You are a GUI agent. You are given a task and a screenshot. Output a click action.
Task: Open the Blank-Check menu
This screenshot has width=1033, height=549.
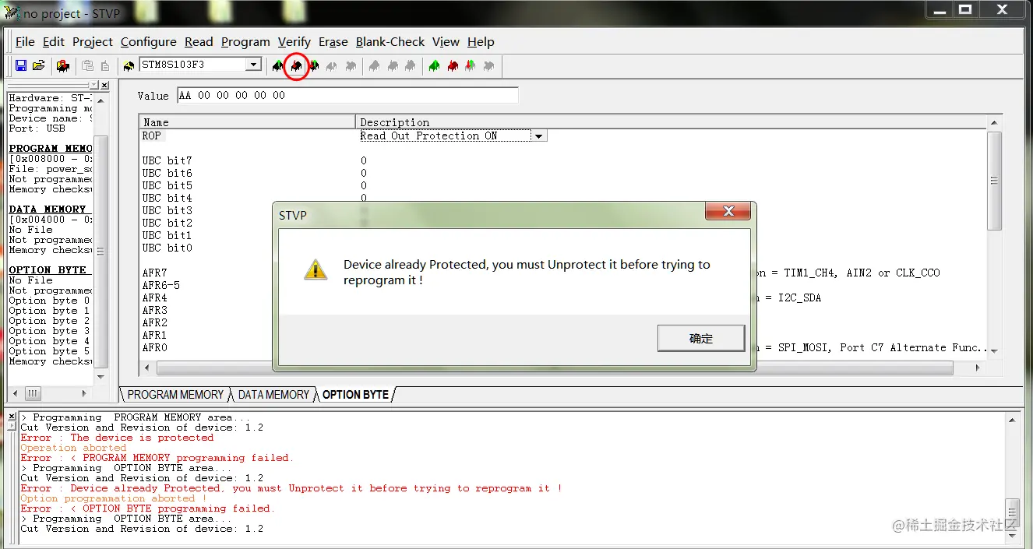click(x=390, y=42)
